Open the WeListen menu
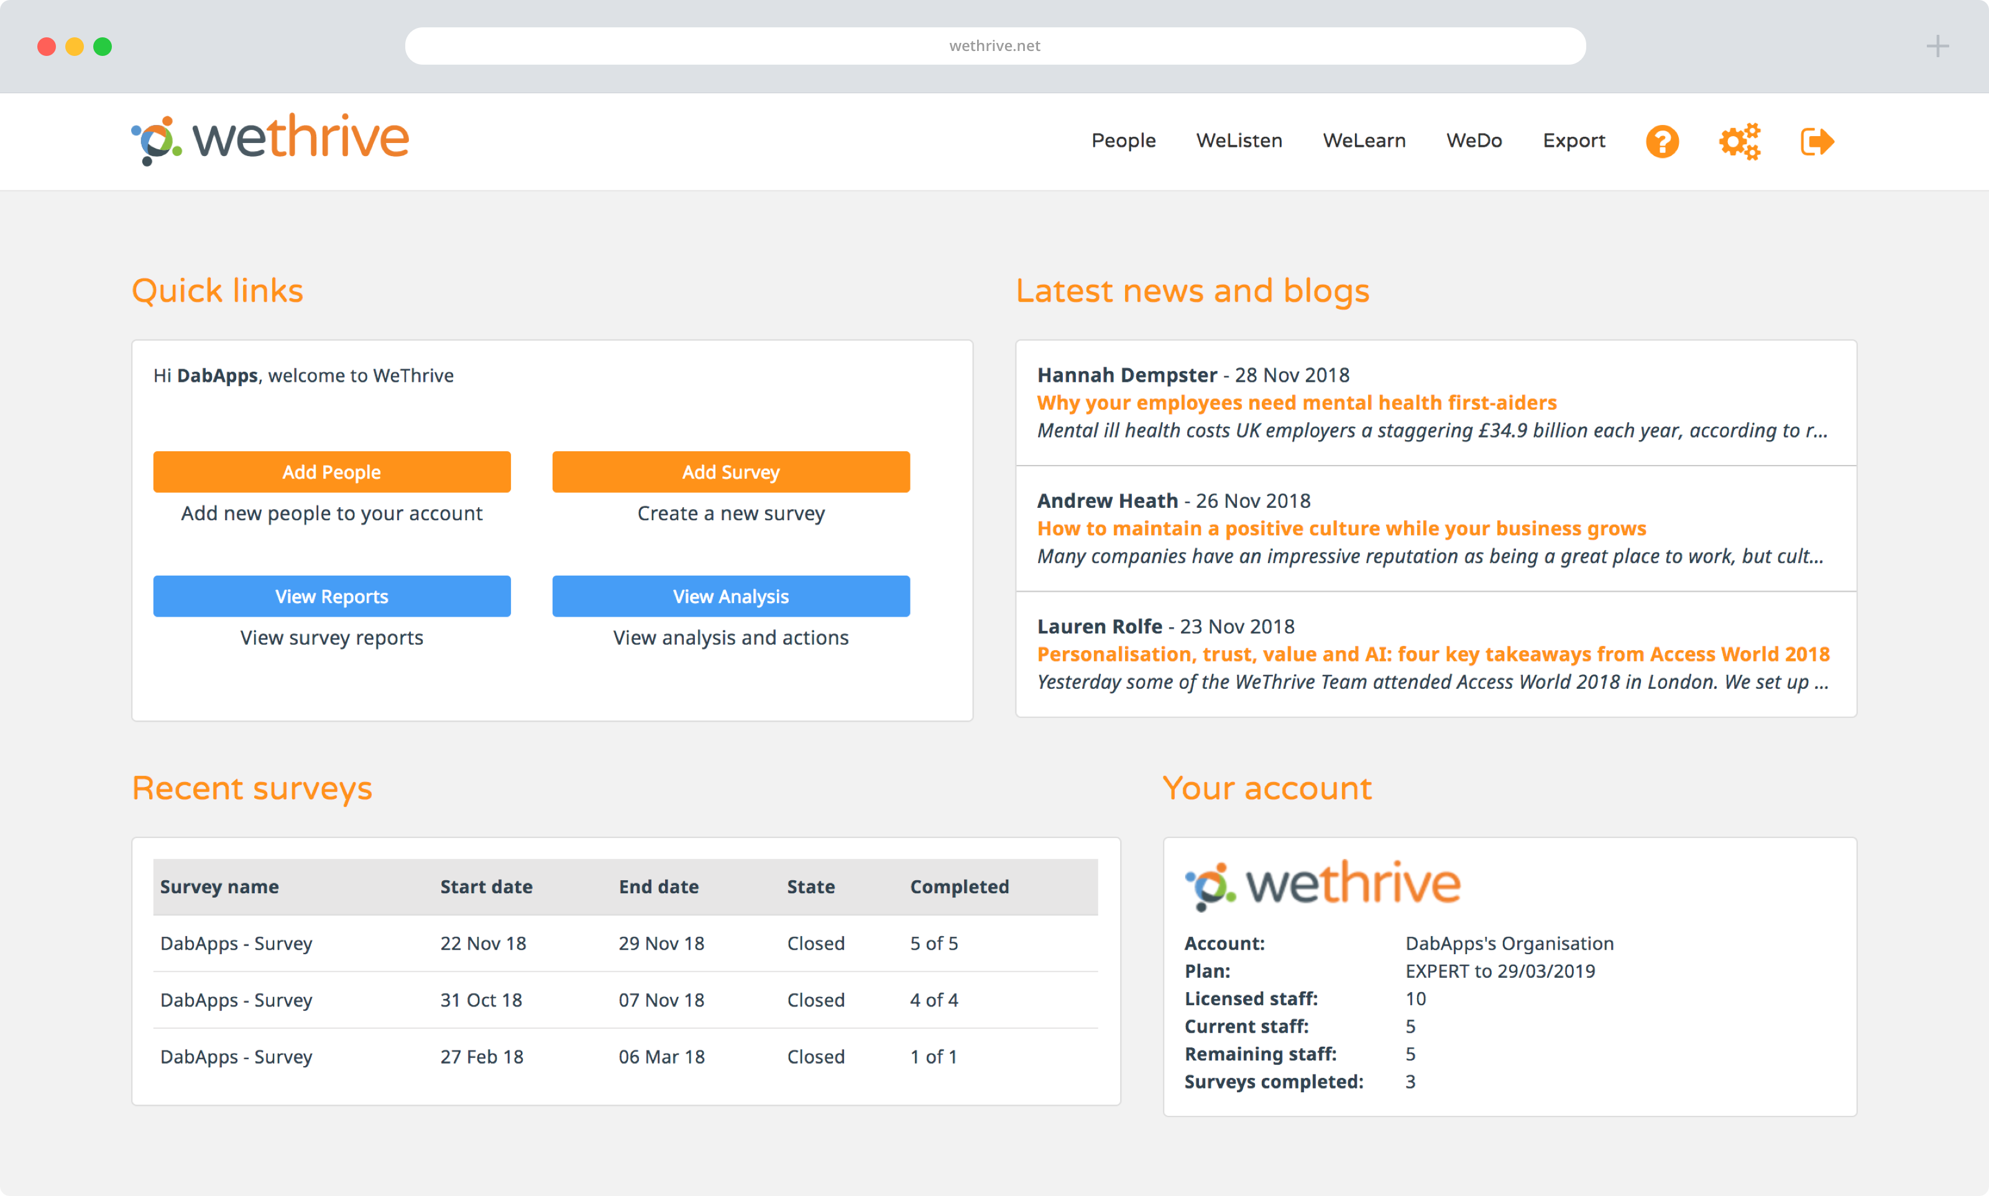Screen dimensions: 1989x1196 pyautogui.click(x=1239, y=140)
